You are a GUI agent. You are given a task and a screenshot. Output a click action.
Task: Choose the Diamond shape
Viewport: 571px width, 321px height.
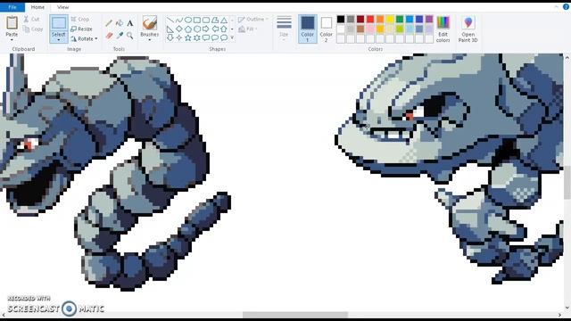[x=179, y=29]
